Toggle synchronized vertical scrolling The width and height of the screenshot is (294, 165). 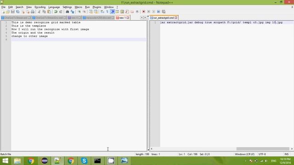(x=91, y=12)
